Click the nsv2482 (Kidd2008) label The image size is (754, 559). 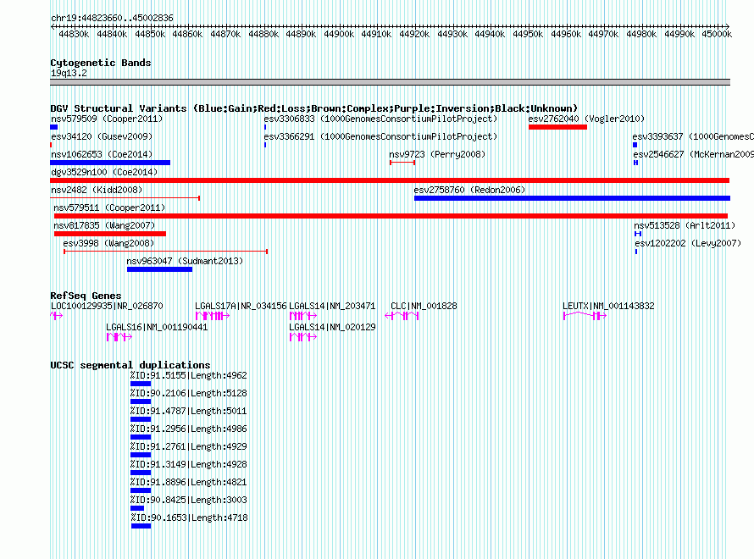click(97, 190)
